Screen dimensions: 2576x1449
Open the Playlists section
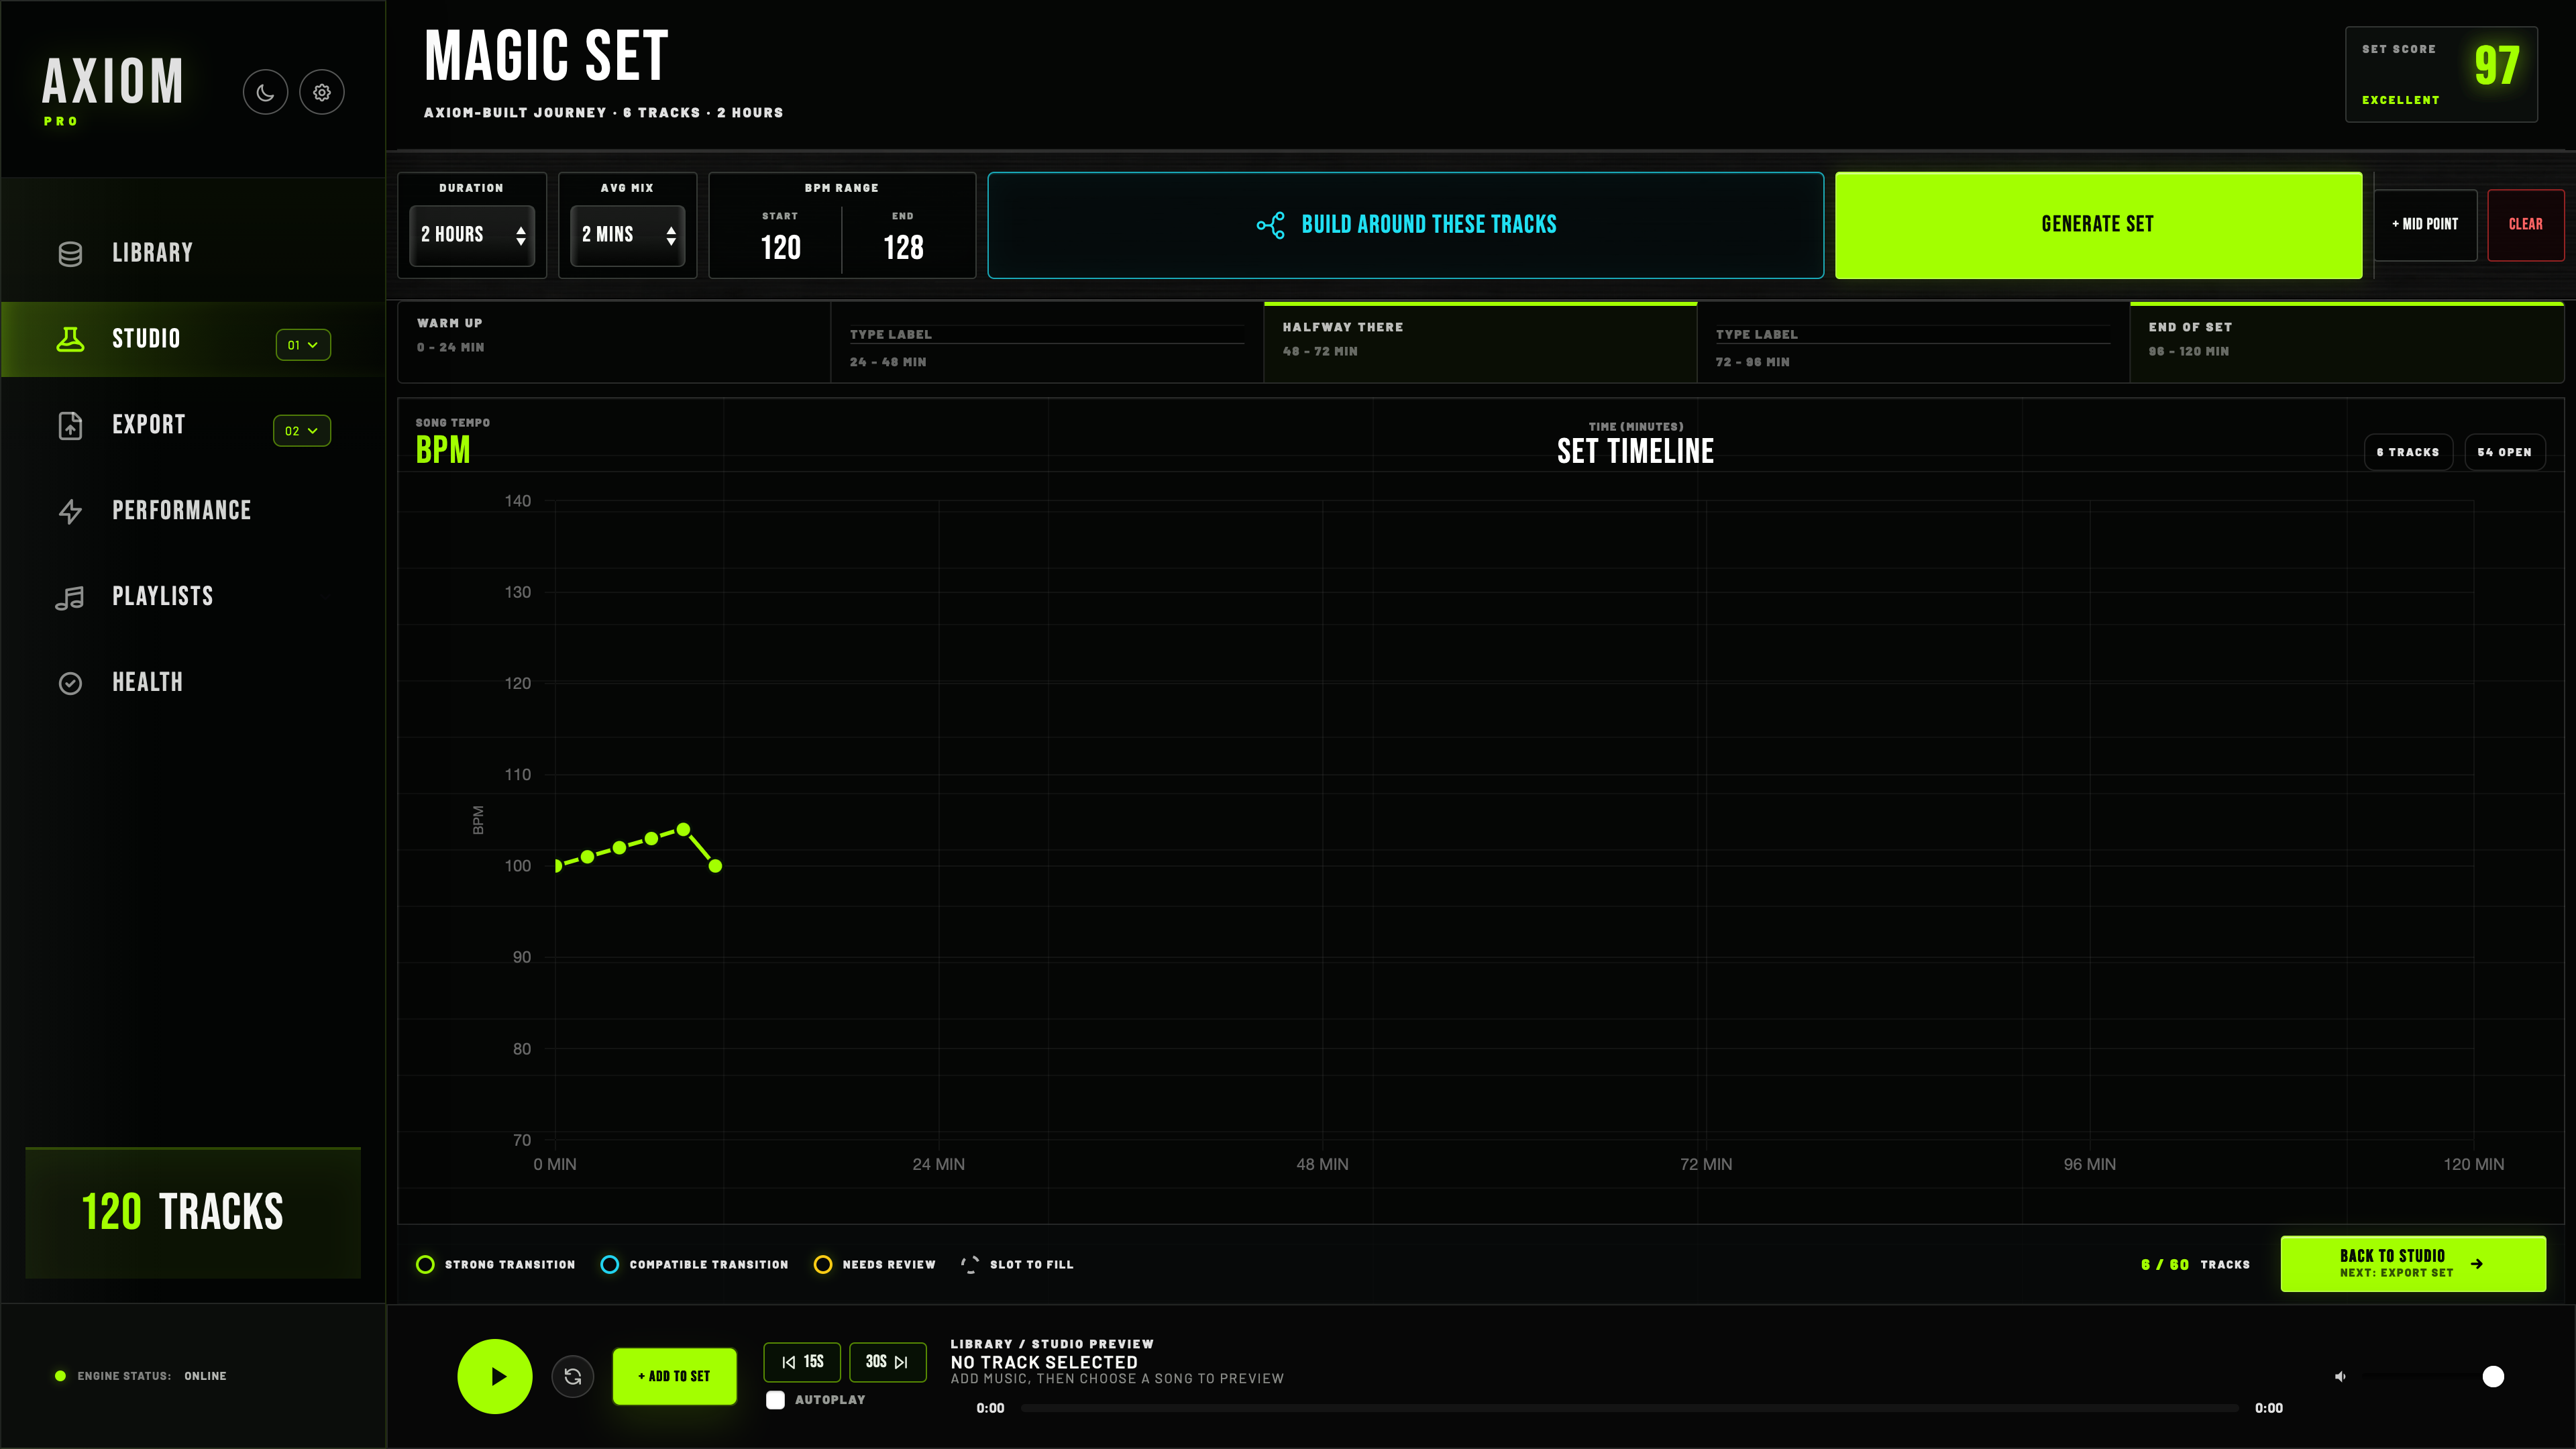193,596
